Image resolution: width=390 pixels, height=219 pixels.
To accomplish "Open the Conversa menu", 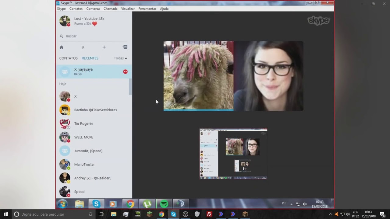I will [93, 9].
